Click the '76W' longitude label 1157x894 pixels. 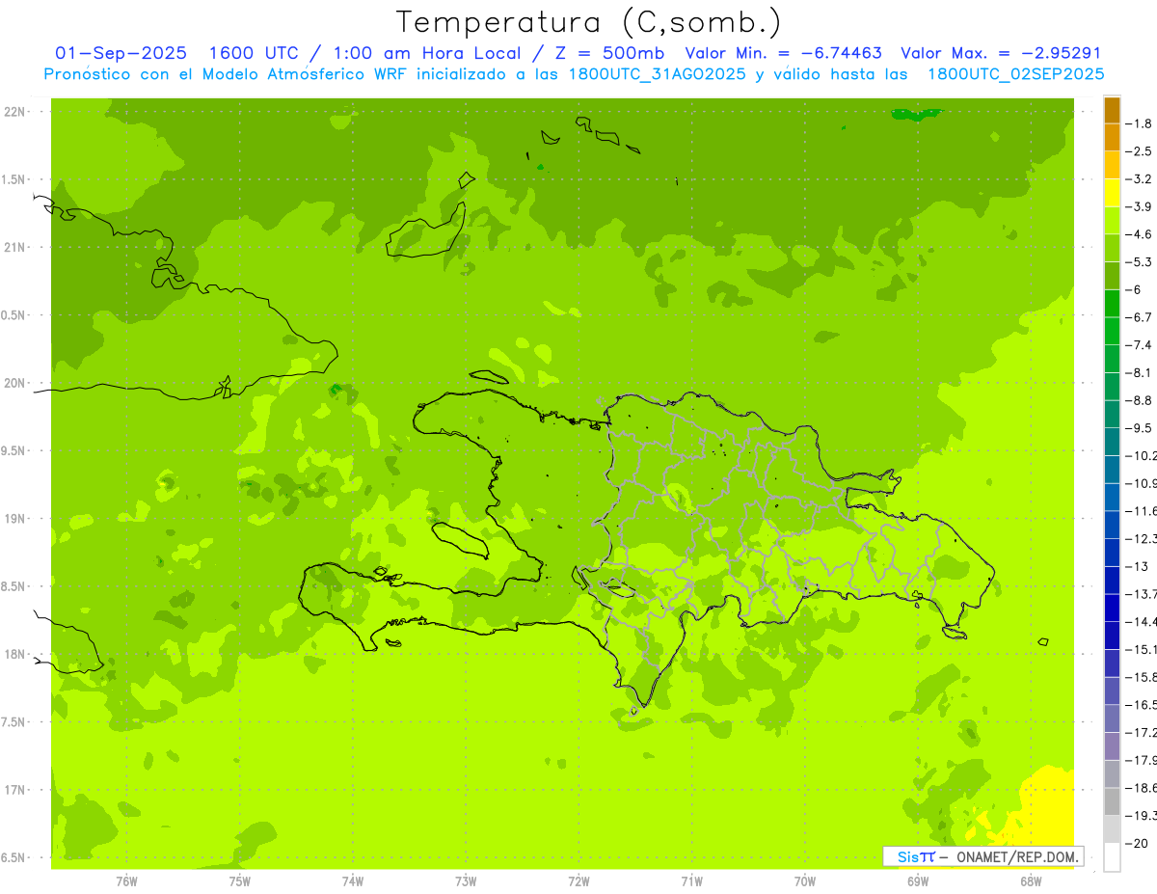click(126, 881)
